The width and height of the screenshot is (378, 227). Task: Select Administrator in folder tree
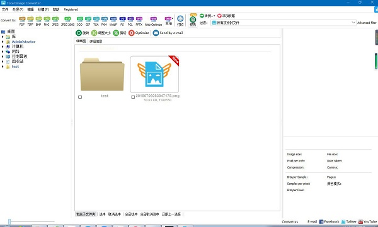pyautogui.click(x=23, y=42)
